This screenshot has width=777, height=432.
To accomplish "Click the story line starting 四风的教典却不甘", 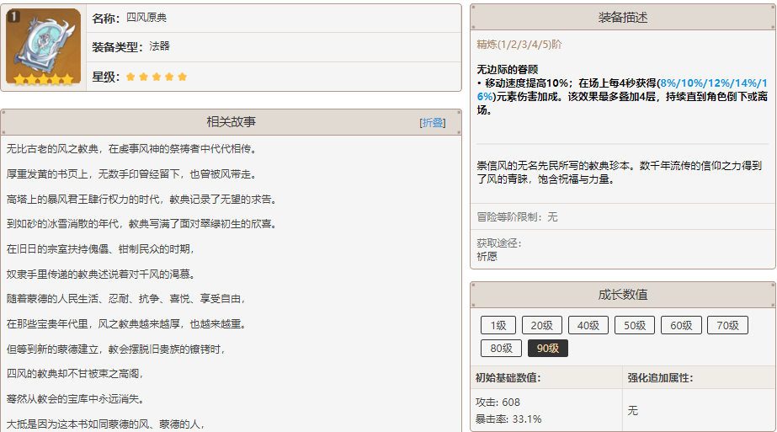I will click(75, 374).
